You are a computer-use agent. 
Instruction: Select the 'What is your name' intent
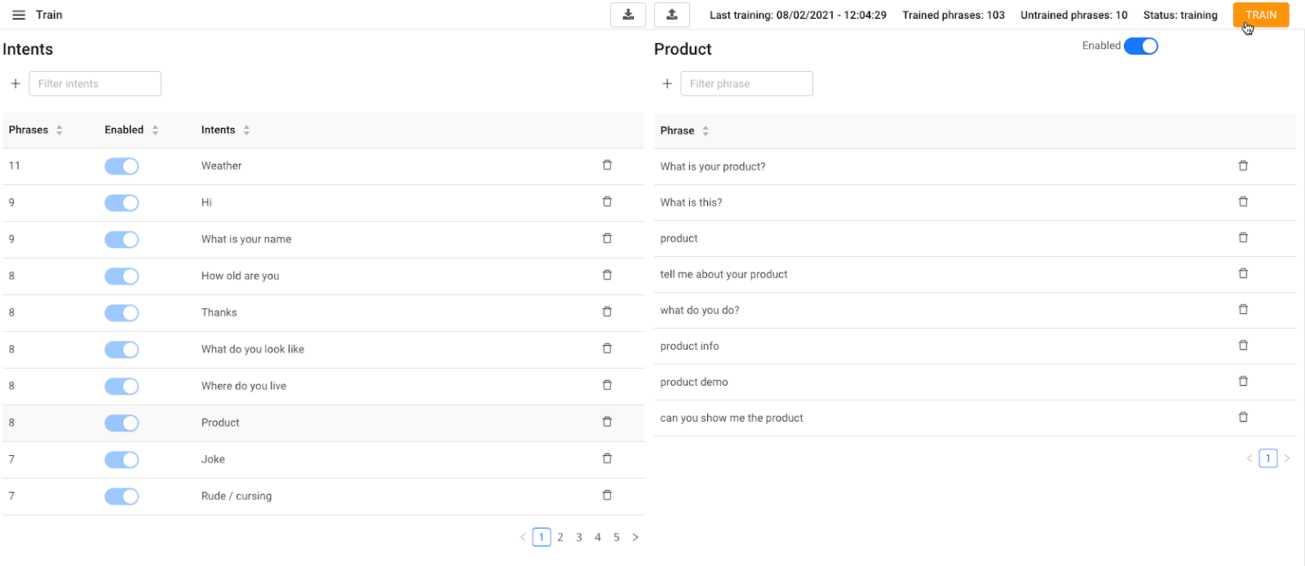pos(246,239)
